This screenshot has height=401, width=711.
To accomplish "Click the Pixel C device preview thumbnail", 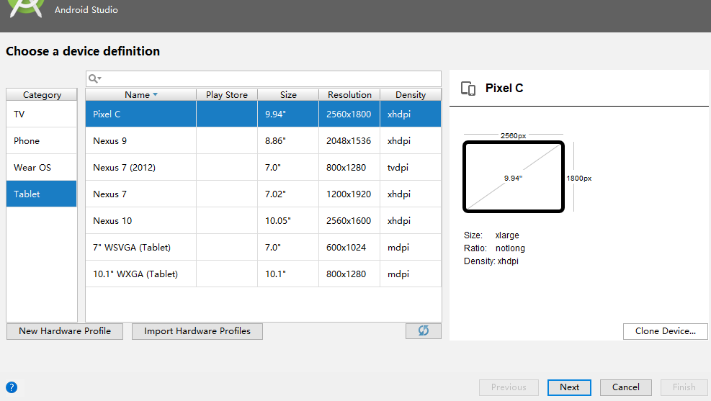I will coord(514,176).
